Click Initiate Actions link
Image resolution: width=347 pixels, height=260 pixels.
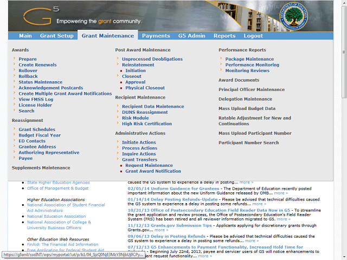[139, 142]
